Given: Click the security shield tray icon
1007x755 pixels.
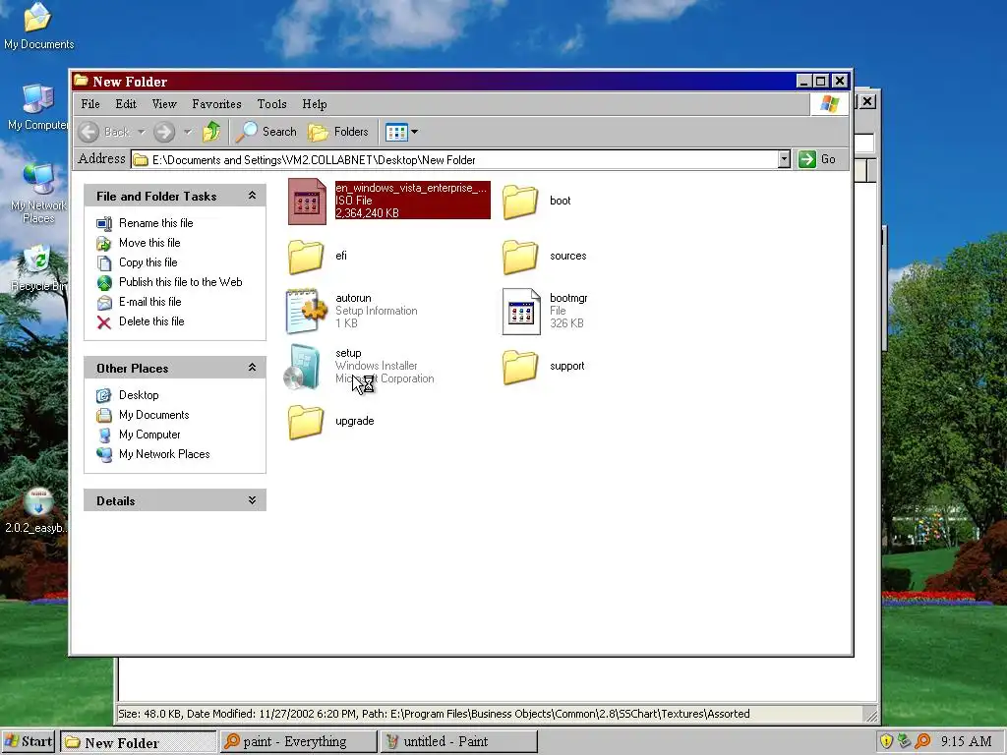Looking at the screenshot, I should [886, 741].
